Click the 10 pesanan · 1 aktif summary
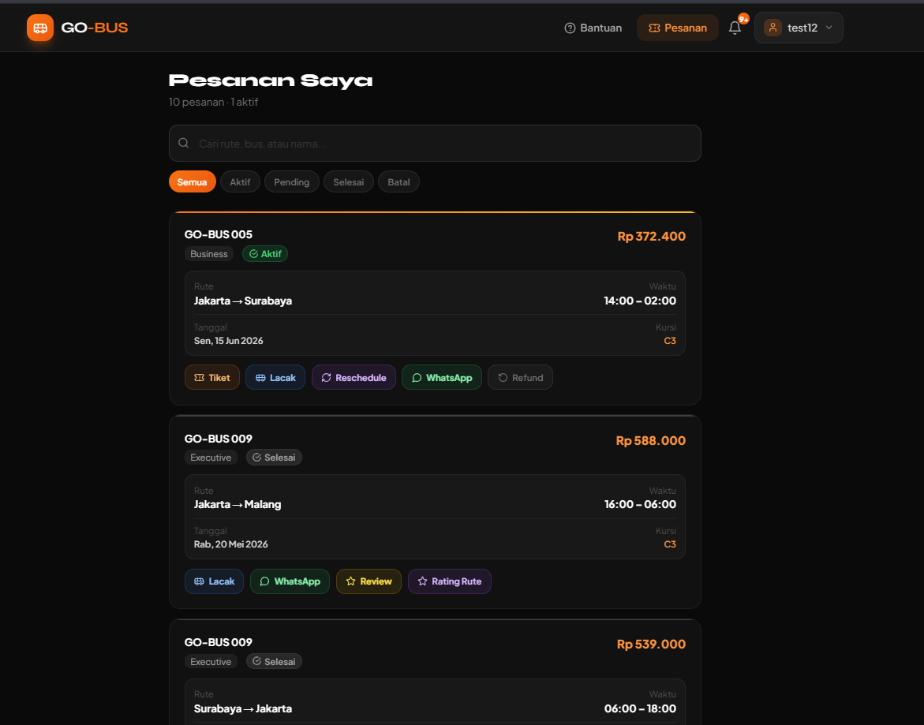 pos(213,102)
